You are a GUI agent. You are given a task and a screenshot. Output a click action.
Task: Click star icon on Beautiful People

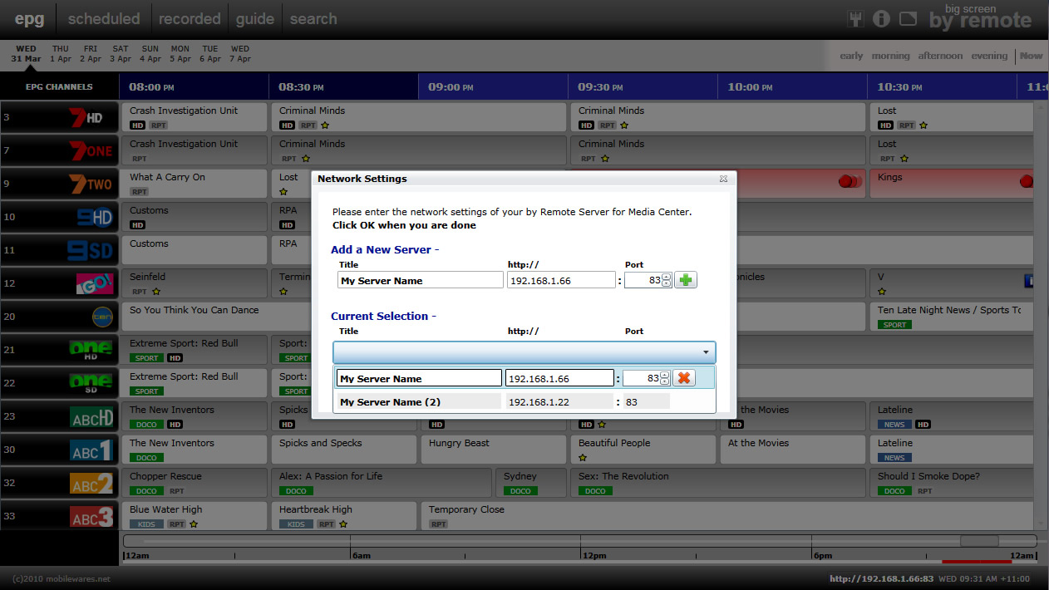583,458
